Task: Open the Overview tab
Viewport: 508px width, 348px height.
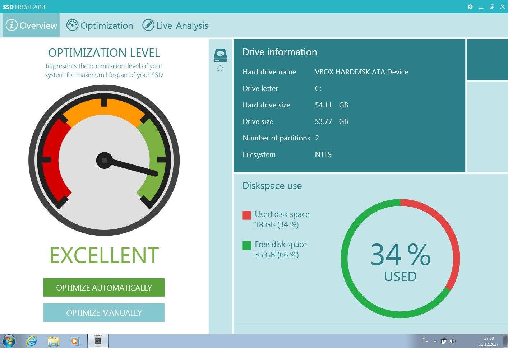Action: tap(31, 25)
